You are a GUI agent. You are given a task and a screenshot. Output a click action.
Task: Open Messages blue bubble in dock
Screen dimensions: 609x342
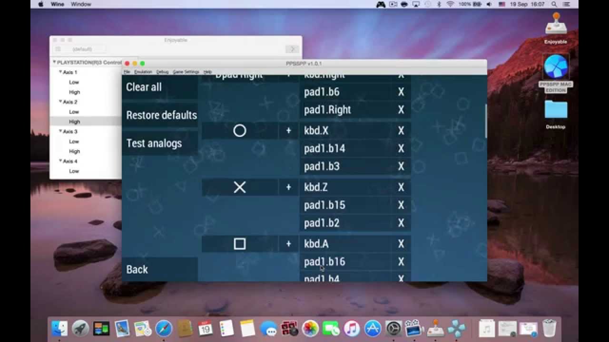coord(269,328)
